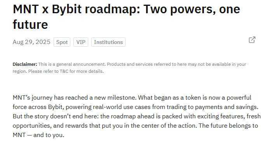
Task: Click the bold Disclaimer label
Action: pos(25,64)
